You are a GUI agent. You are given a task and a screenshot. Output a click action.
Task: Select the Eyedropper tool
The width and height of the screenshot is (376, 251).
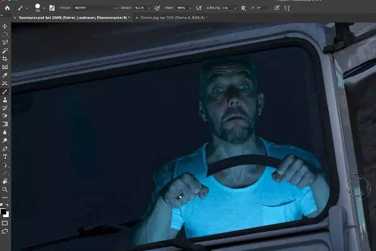click(5, 75)
